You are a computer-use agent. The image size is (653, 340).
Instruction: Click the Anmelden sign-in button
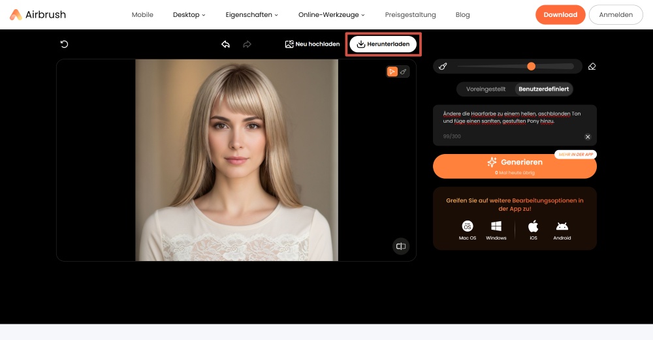(616, 14)
